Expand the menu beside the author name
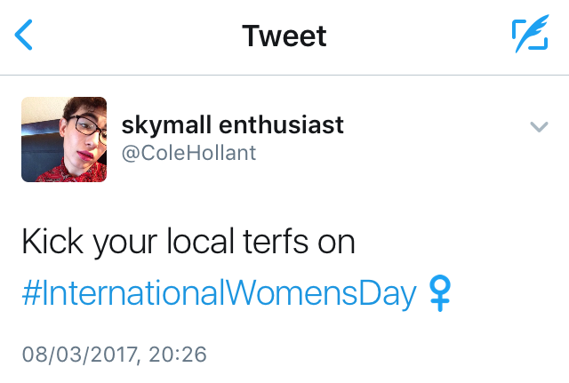The image size is (569, 383). 538,127
